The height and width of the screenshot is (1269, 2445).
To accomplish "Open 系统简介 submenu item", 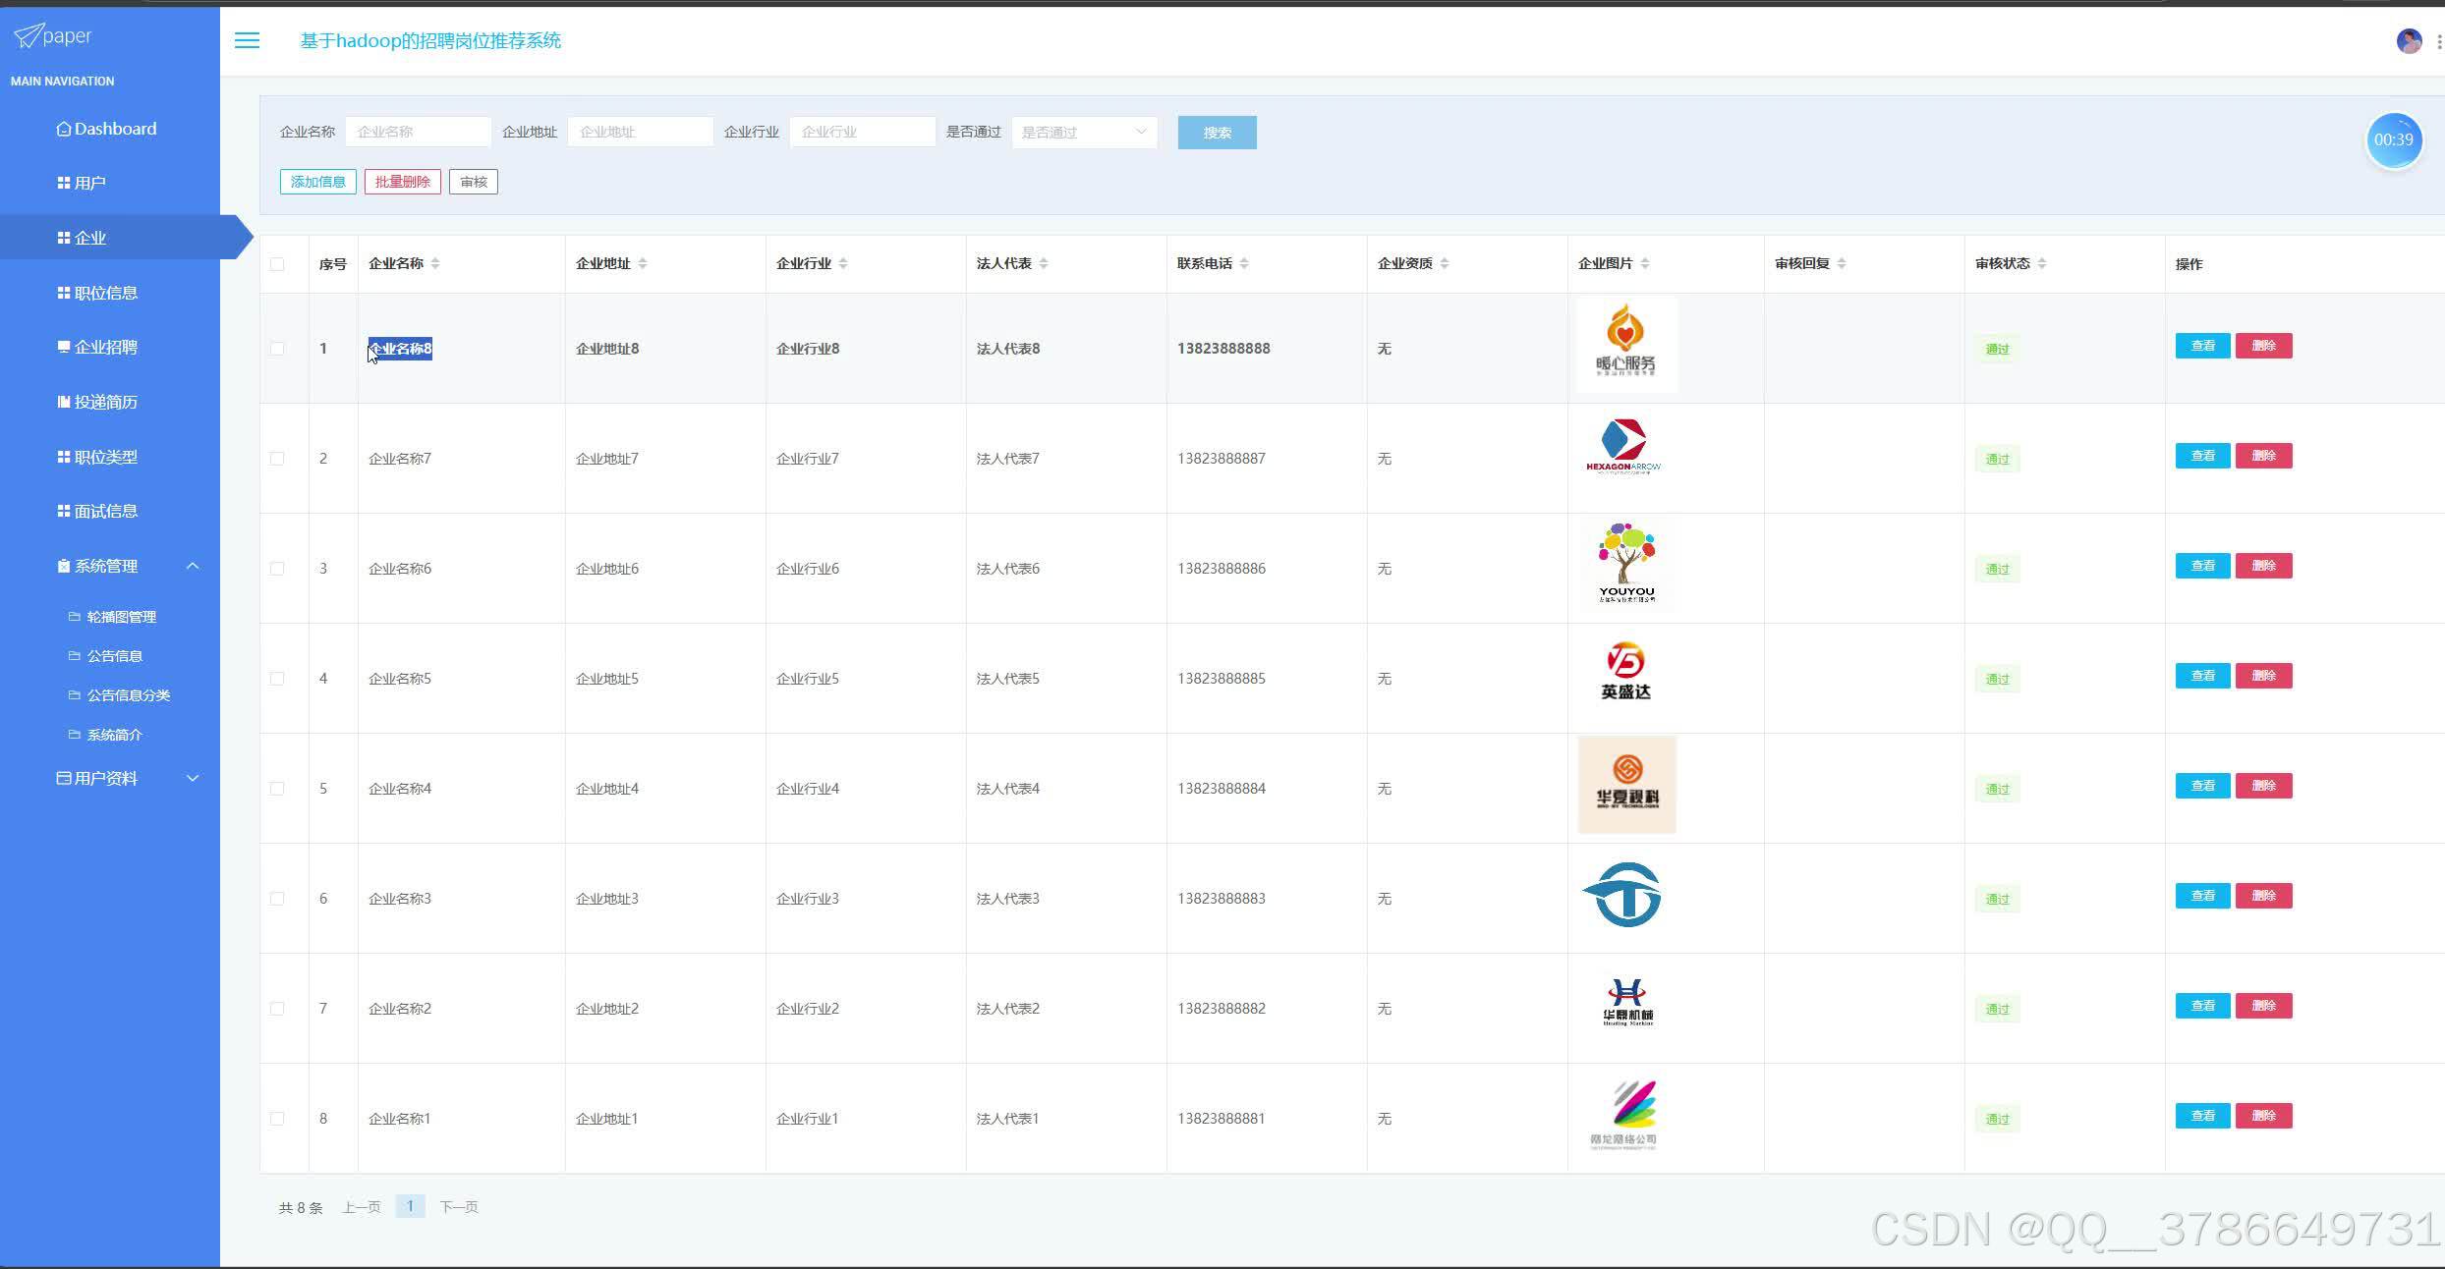I will click(x=106, y=735).
